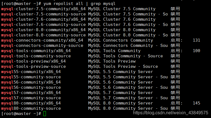Select repo id 'mysql-tools-preview/x86_64'
211x118 pixels.
[x=33, y=61]
